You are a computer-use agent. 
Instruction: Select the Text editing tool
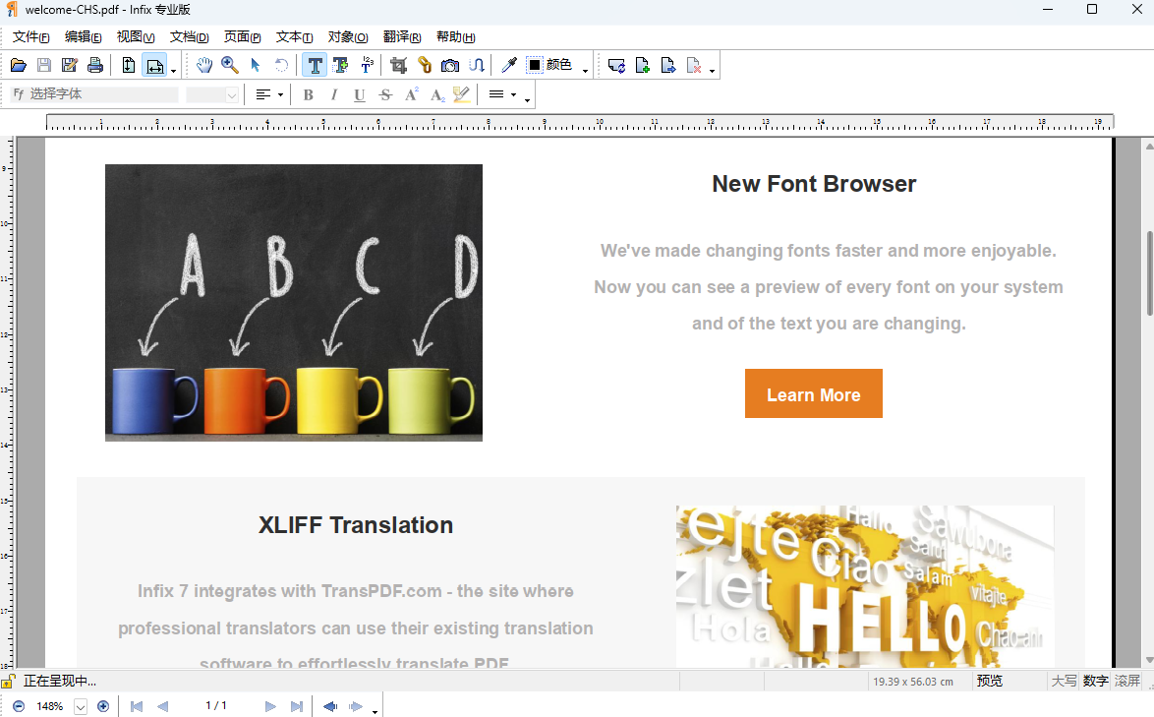pyautogui.click(x=315, y=65)
